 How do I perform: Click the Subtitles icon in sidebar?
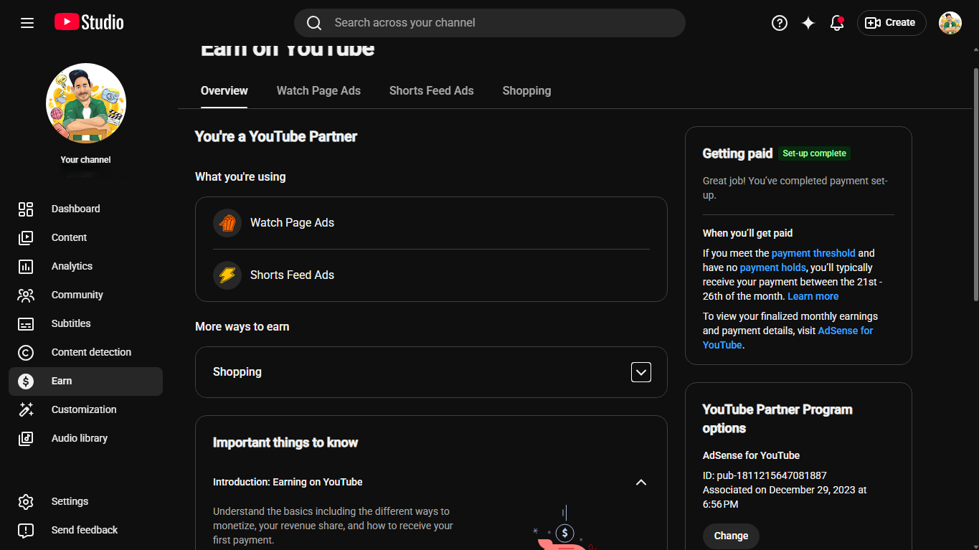pos(26,323)
